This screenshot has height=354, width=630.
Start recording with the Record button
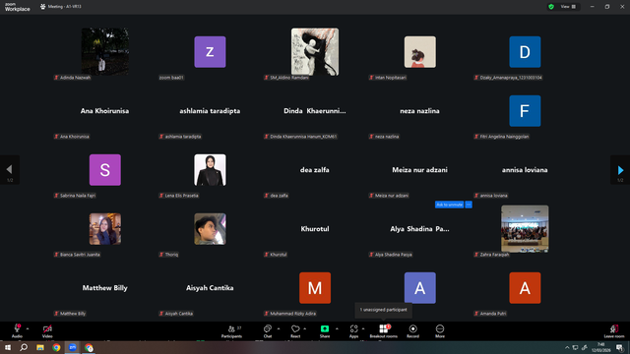(412, 331)
